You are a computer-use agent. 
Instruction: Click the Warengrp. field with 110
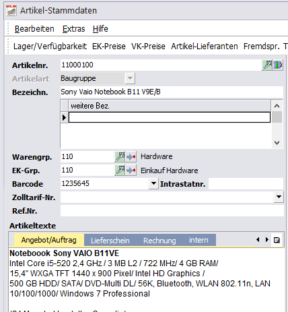point(87,156)
